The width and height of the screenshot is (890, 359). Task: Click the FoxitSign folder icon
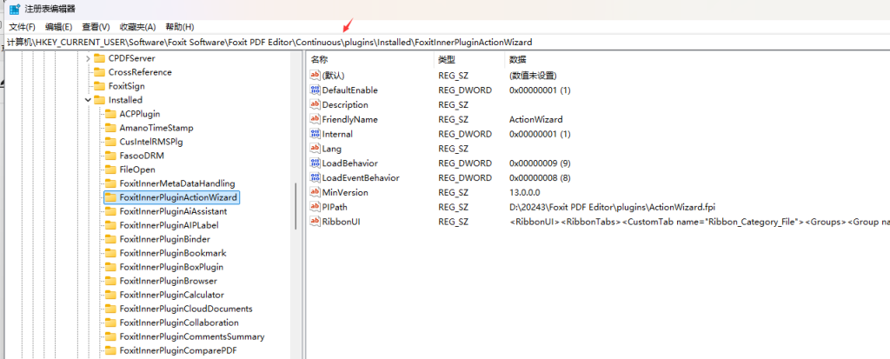coord(99,86)
